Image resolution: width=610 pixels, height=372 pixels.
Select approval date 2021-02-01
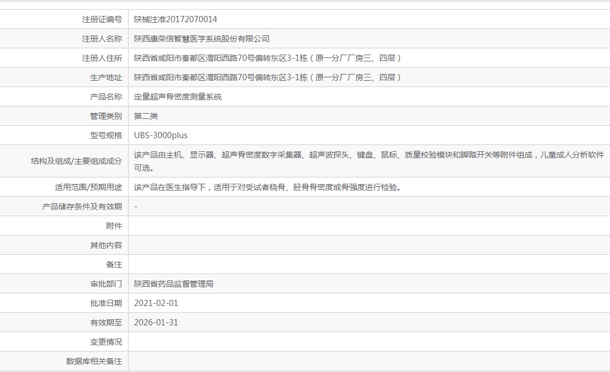(x=156, y=303)
